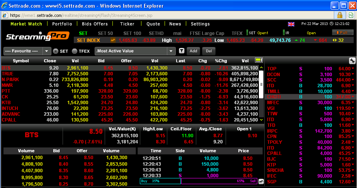Select the SET 100 index tab

pos(132,33)
